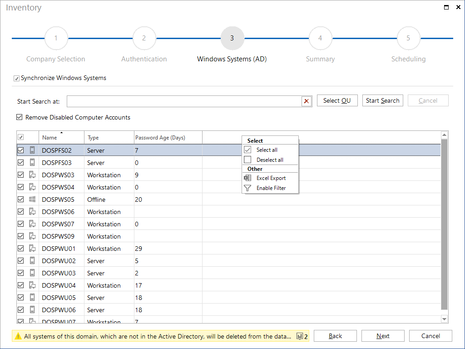Click the Excel Export icon
The width and height of the screenshot is (465, 349).
click(x=247, y=178)
